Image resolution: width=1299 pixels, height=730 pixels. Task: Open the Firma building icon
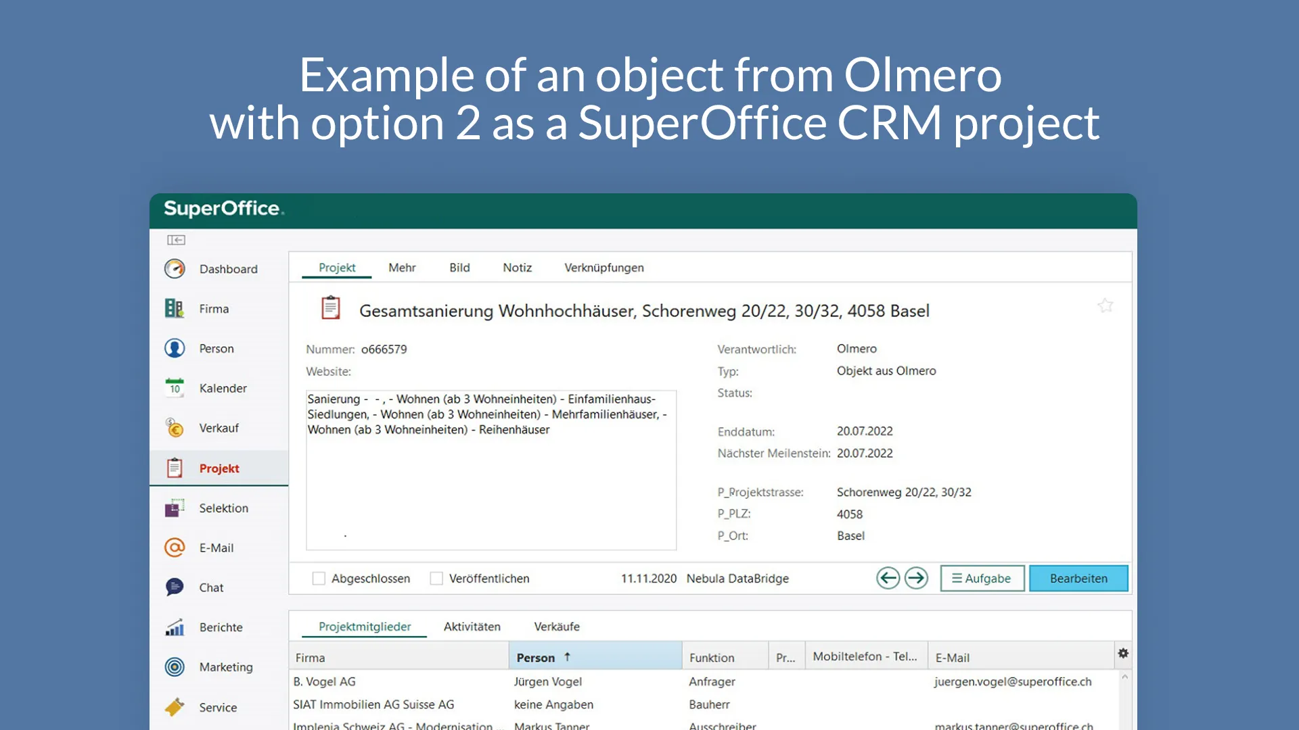175,309
